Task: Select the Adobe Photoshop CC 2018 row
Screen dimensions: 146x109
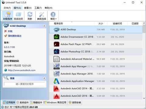Action: pyautogui.click(x=96, y=51)
